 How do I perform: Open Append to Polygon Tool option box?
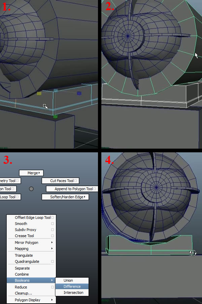(95, 189)
